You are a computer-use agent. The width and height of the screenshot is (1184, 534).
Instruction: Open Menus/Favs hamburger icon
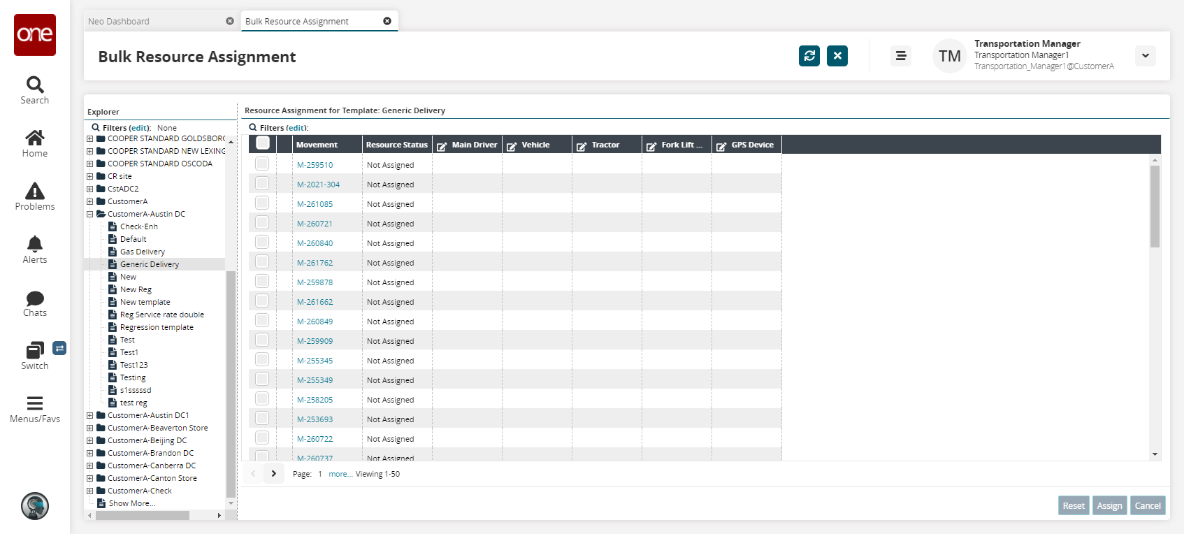coord(35,404)
